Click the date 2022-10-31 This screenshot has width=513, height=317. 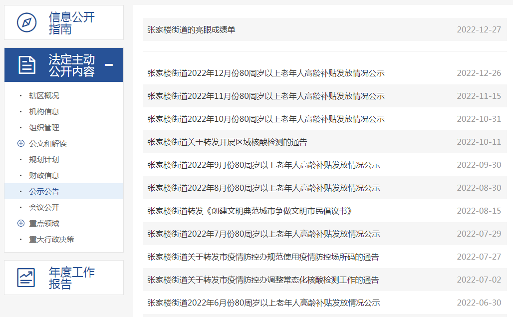[479, 119]
